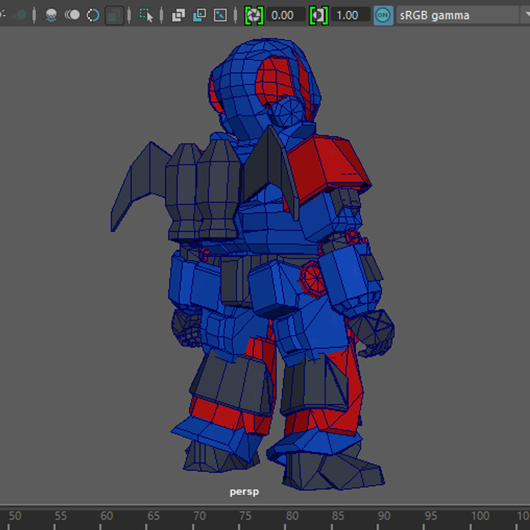530x530 pixels.
Task: Click the Isolate Select icon
Action: [x=146, y=15]
